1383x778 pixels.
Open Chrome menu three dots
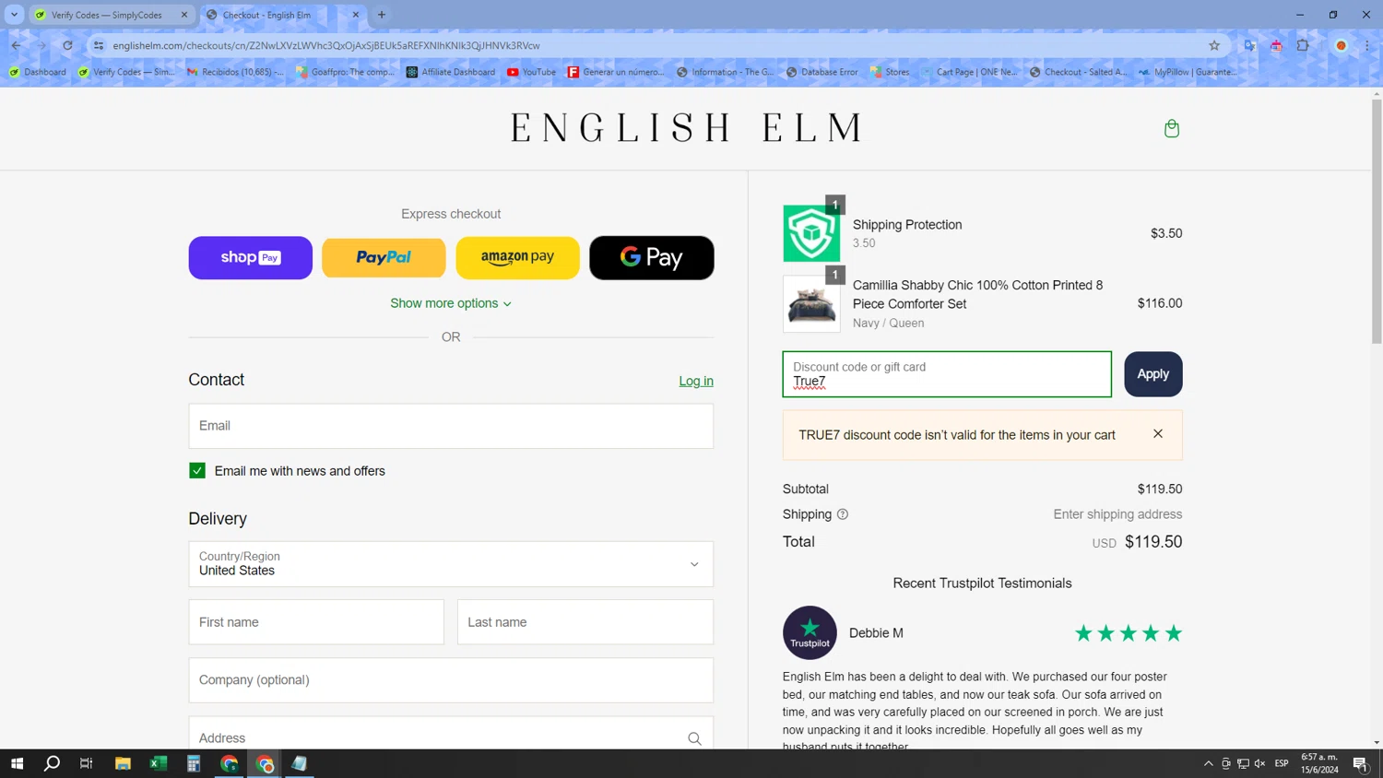click(x=1367, y=45)
